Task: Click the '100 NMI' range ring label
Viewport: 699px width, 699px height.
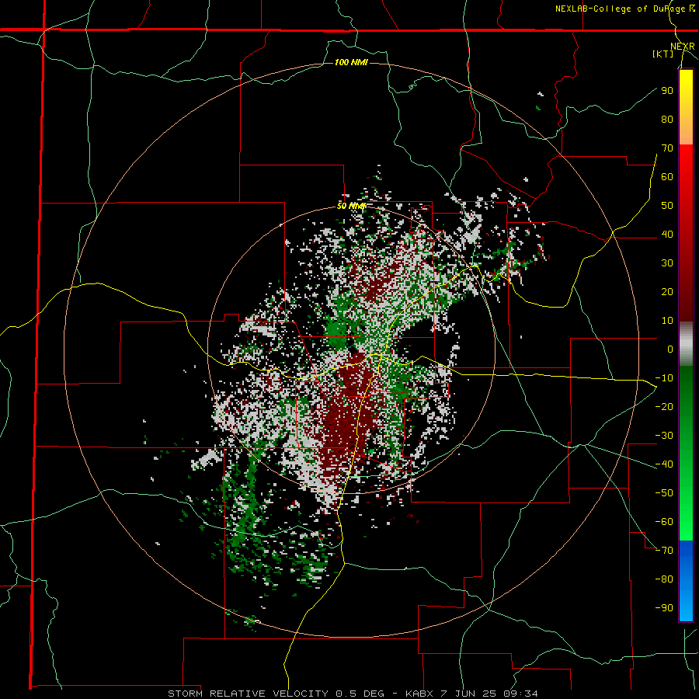Action: 351,62
